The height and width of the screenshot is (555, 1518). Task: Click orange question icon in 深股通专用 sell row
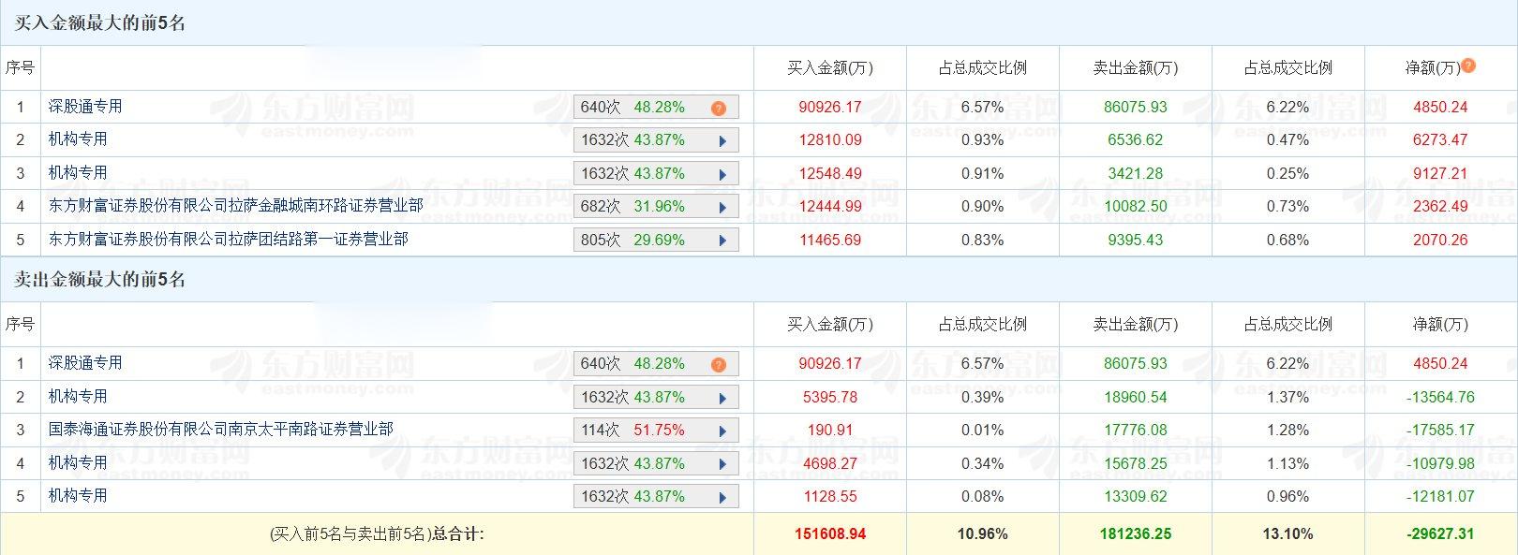719,365
